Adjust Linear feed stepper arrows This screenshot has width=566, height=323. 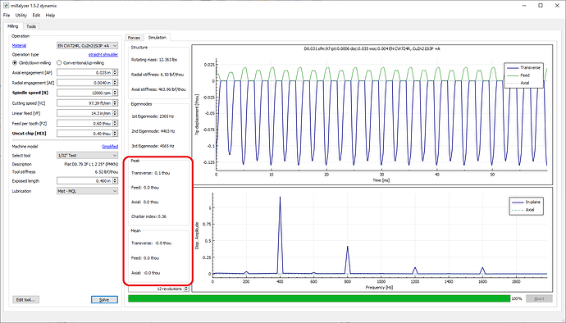[x=115, y=113]
